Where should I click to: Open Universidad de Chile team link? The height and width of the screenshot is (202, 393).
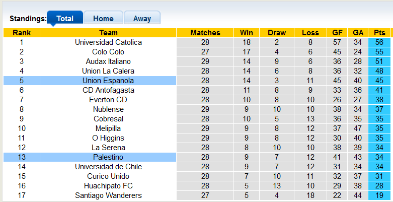click(108, 167)
